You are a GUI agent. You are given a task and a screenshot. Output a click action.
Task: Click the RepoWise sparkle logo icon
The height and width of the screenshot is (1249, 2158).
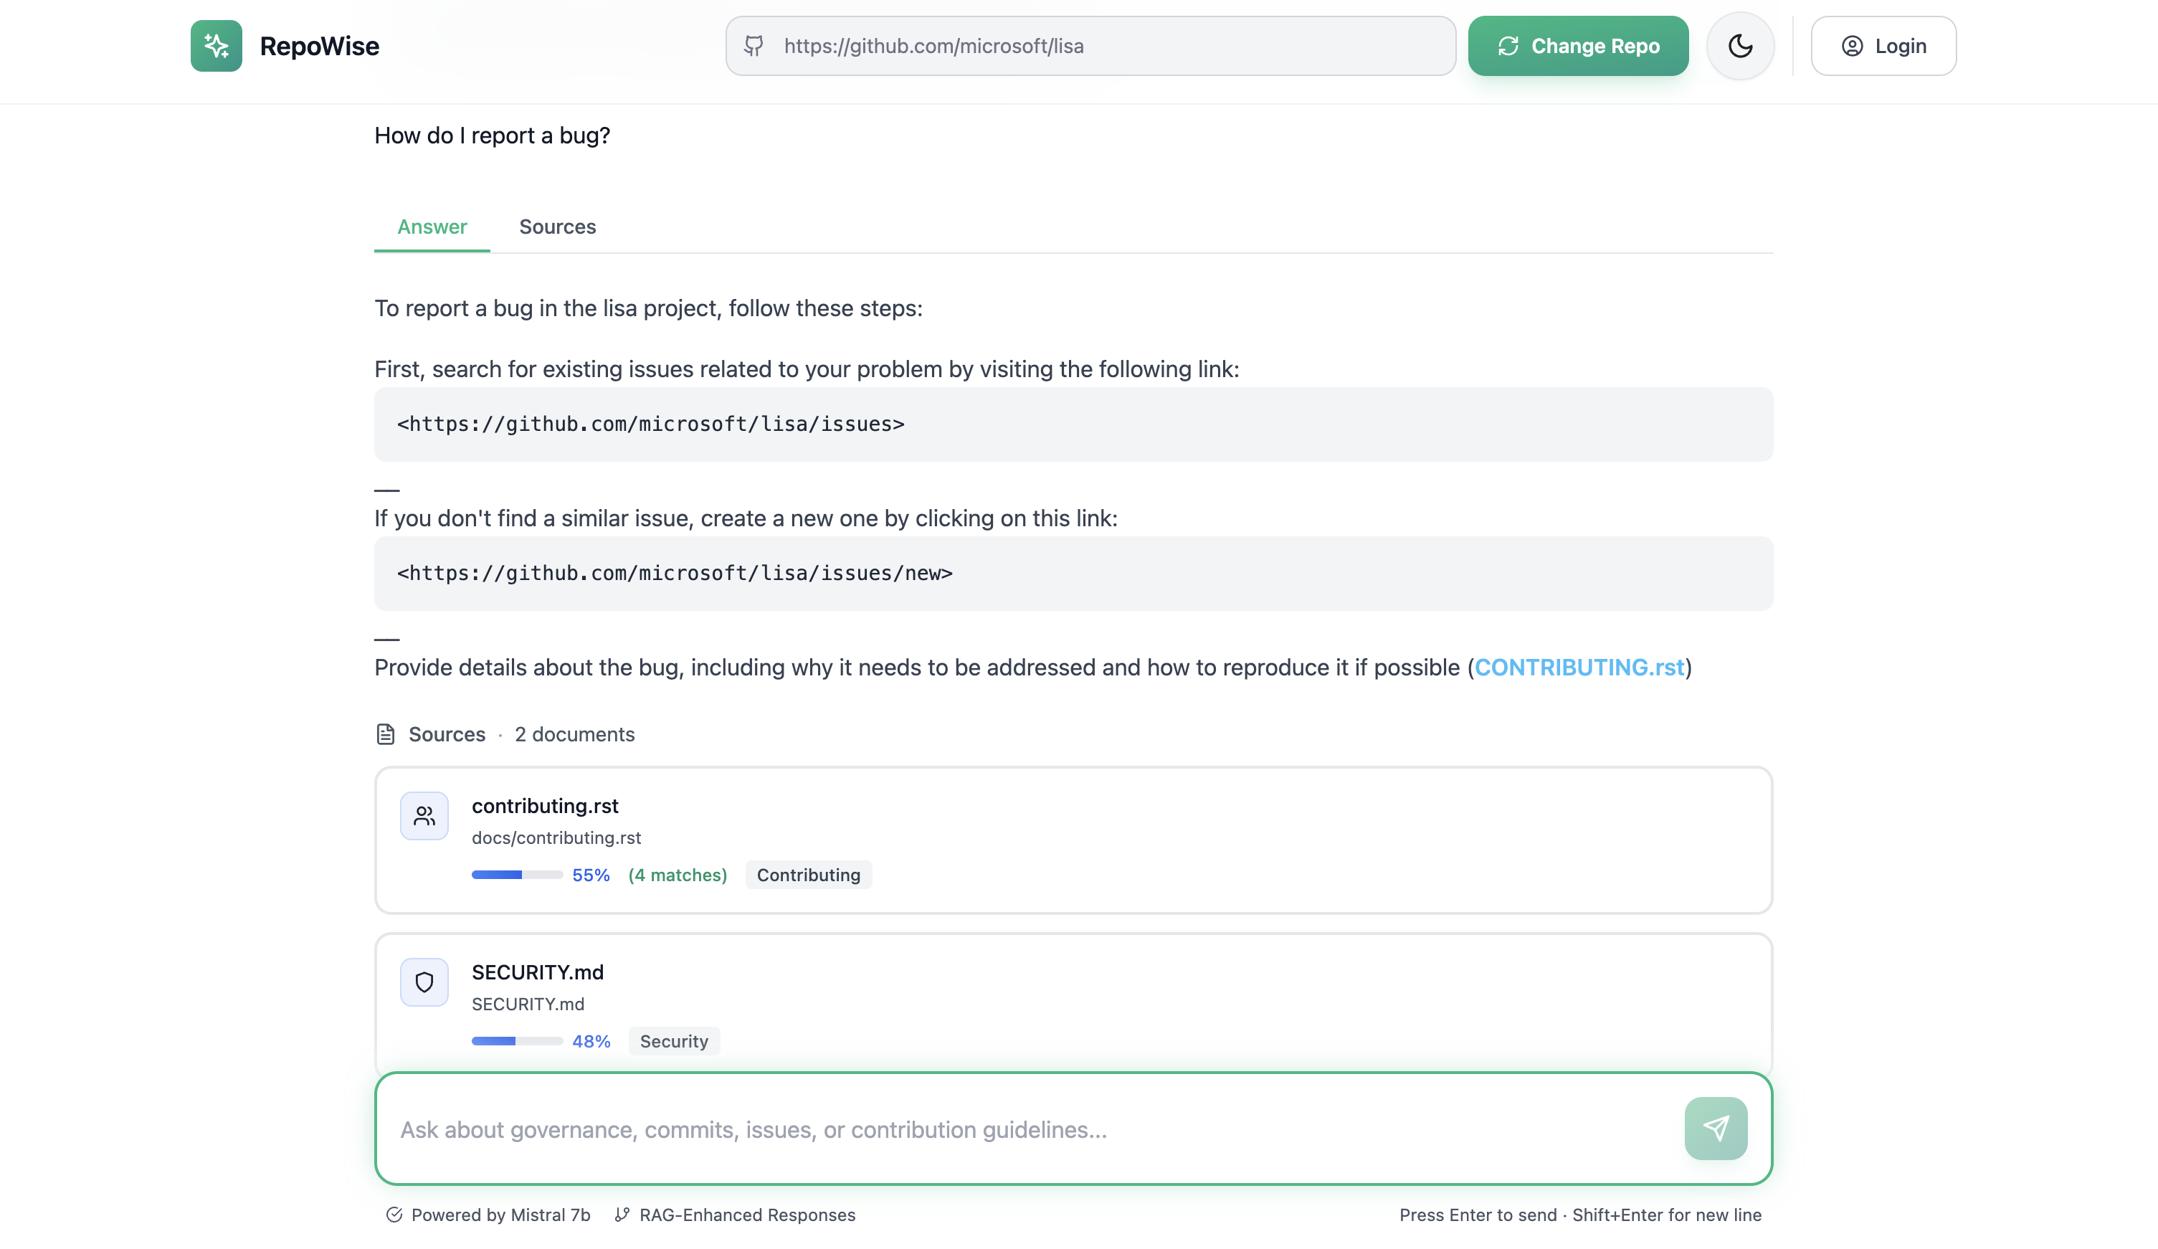point(216,45)
